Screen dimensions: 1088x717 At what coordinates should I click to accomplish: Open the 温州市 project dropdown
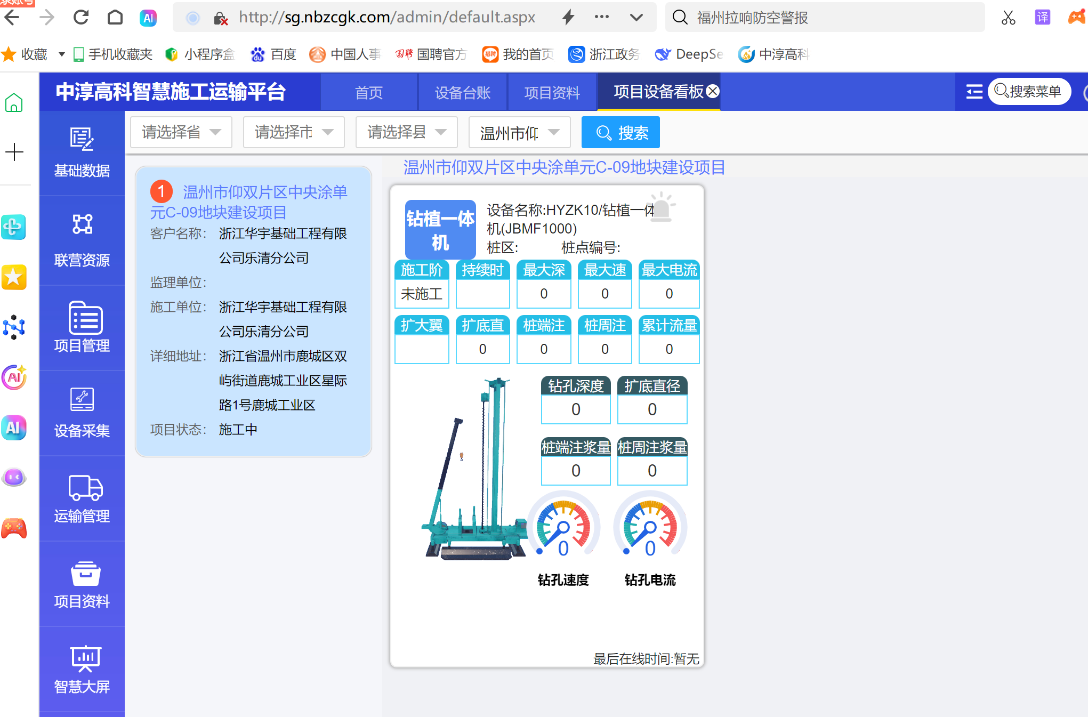519,133
